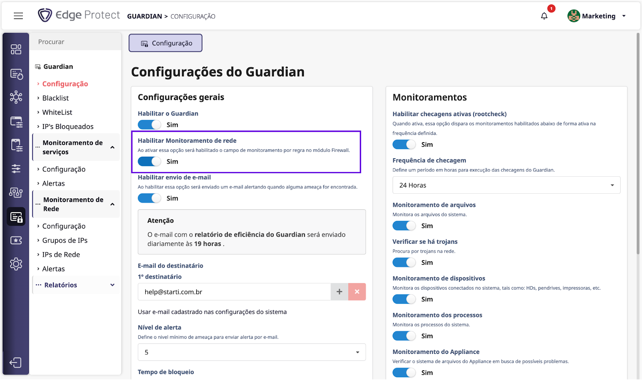Click the notification bell icon

(x=544, y=16)
